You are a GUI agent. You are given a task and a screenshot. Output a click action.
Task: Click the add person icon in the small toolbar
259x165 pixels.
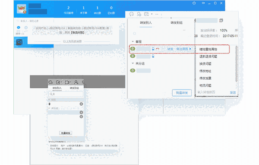click(76, 82)
